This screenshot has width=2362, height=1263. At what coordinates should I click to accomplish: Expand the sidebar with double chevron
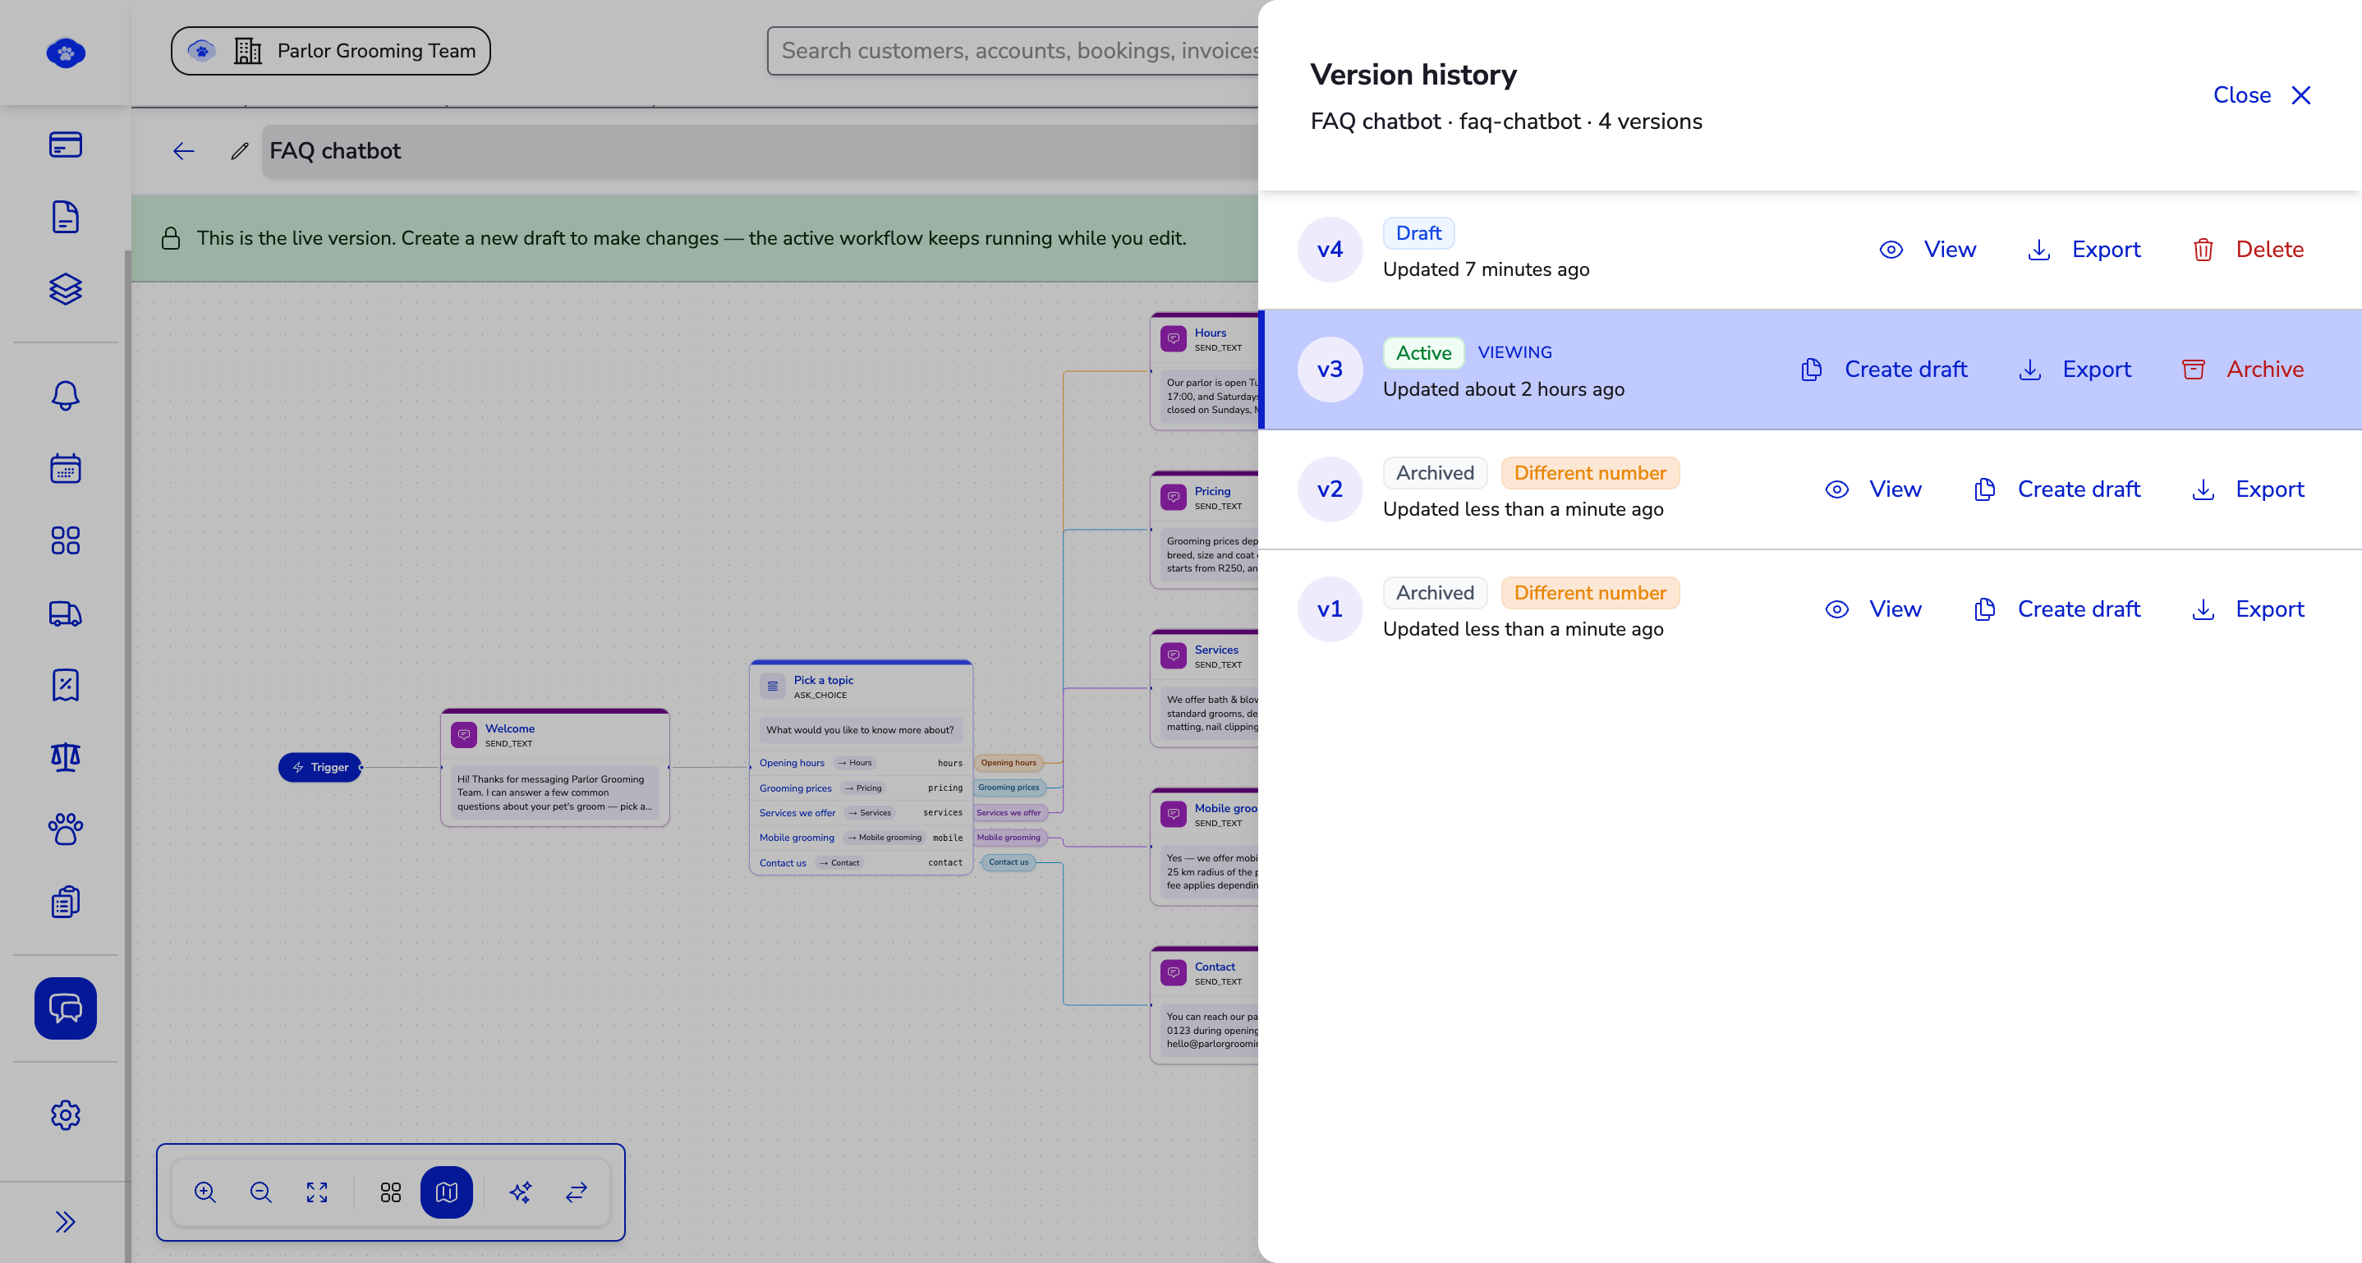pyautogui.click(x=65, y=1222)
